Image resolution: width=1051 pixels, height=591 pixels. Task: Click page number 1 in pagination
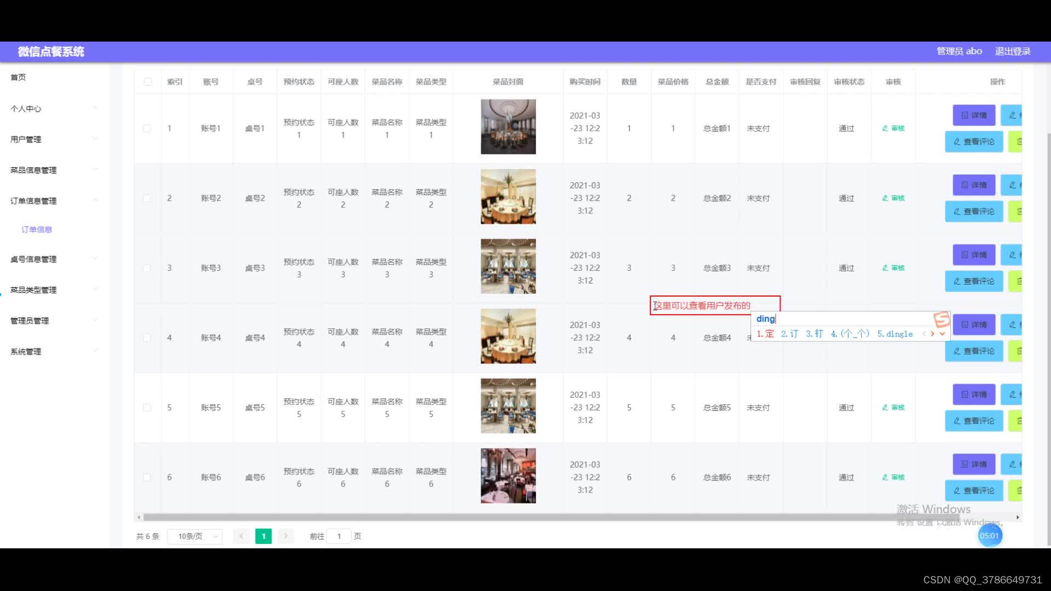coord(263,536)
